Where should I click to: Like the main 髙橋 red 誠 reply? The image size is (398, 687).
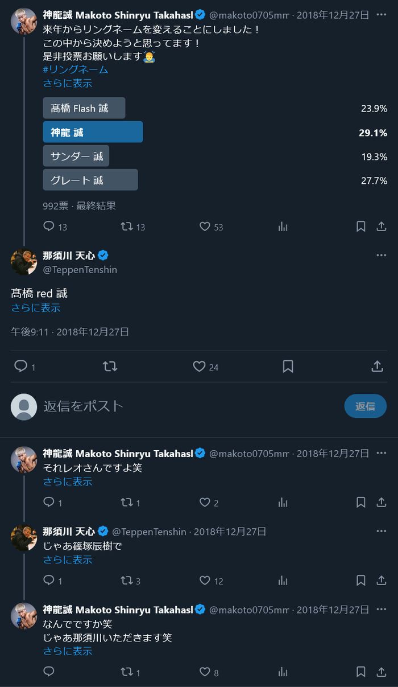click(199, 367)
